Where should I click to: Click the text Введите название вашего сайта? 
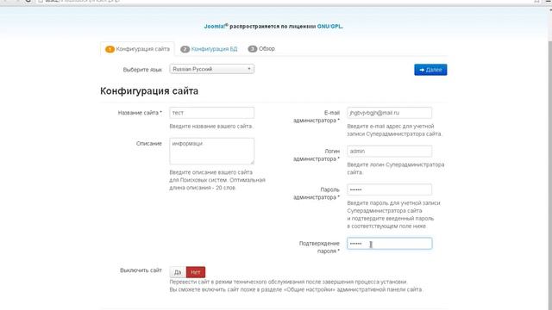(211, 127)
